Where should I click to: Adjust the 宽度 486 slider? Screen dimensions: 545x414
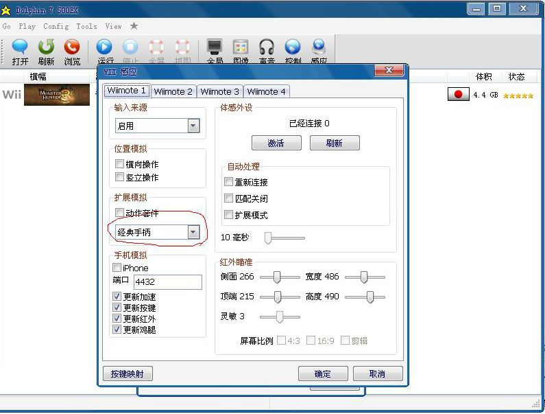(365, 277)
